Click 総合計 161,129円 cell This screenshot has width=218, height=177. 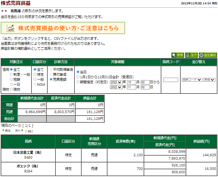90,119
